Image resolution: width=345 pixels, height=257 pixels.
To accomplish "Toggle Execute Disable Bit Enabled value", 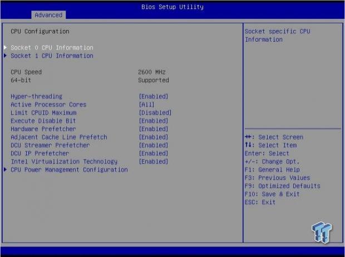I will click(x=153, y=121).
